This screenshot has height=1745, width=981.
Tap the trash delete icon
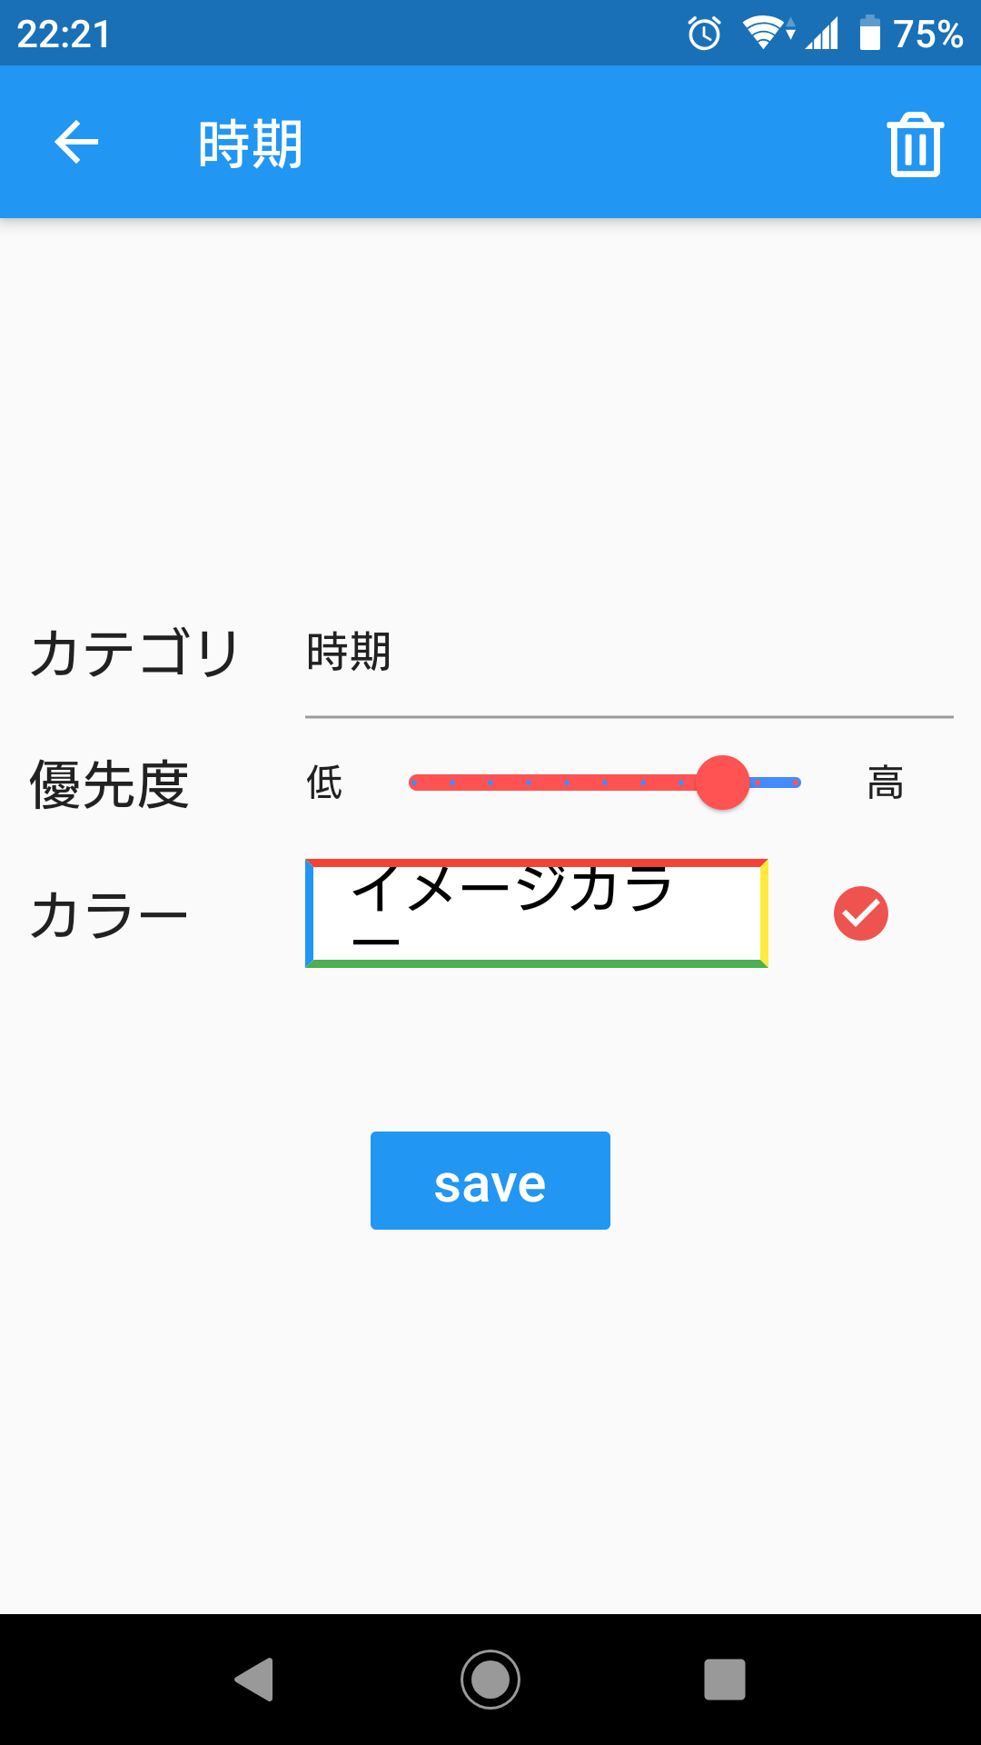(915, 145)
